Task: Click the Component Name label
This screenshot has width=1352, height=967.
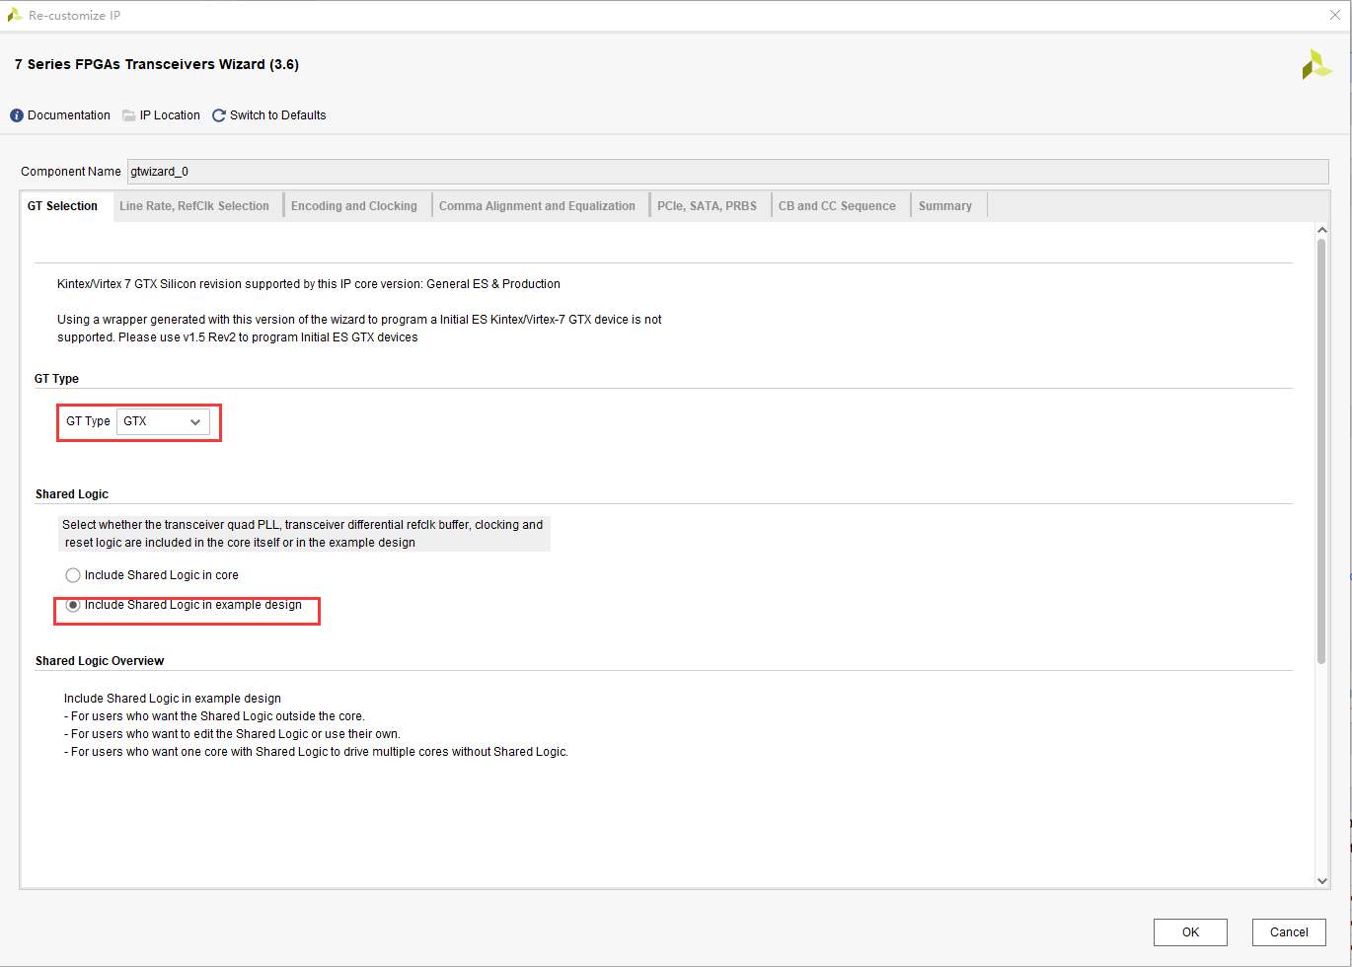Action: [71, 172]
